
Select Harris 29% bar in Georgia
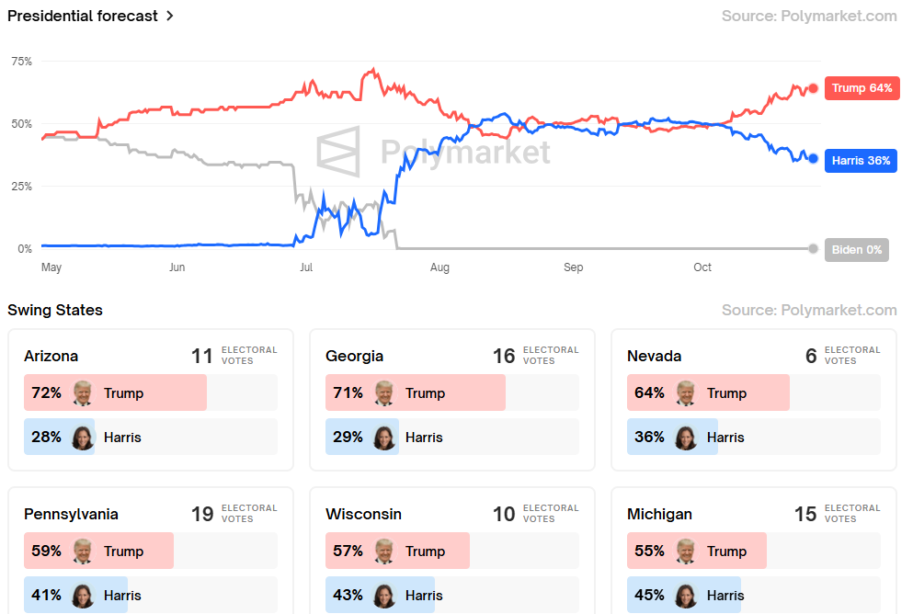[361, 437]
